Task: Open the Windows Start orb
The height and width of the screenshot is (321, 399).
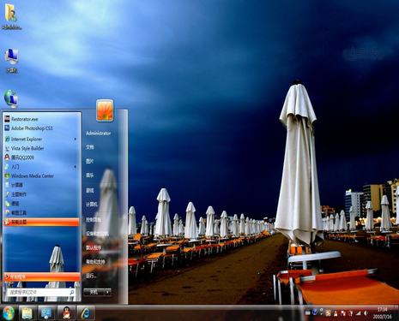Action: coord(9,313)
